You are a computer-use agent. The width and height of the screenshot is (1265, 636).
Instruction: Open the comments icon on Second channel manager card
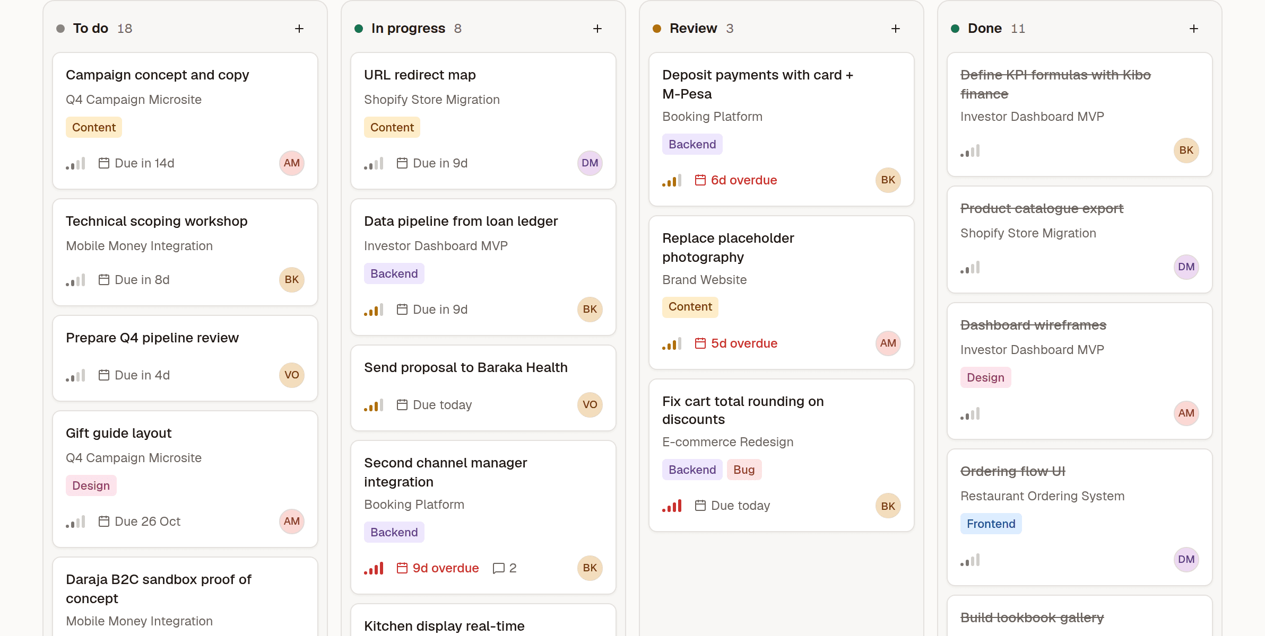(x=499, y=568)
